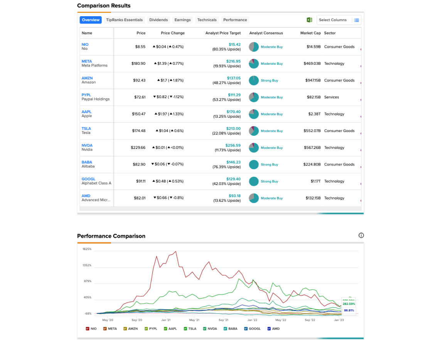Open META ticker link
The height and width of the screenshot is (340, 443).
coord(87,61)
